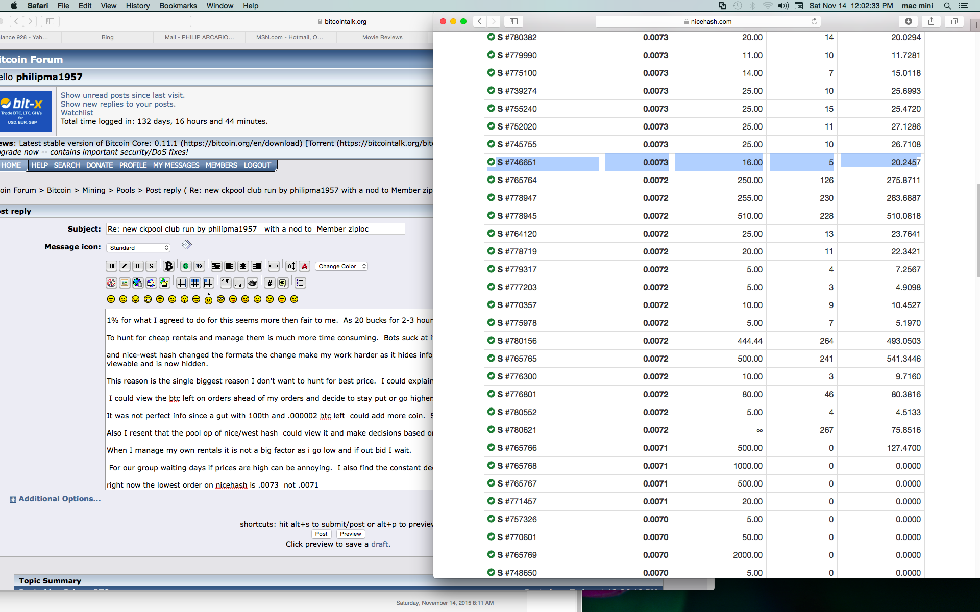Click the nicehash page vertical scrollbar

click(977, 231)
